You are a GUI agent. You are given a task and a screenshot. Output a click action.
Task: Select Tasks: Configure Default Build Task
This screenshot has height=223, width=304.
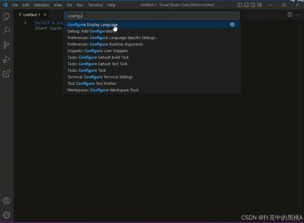point(152,57)
